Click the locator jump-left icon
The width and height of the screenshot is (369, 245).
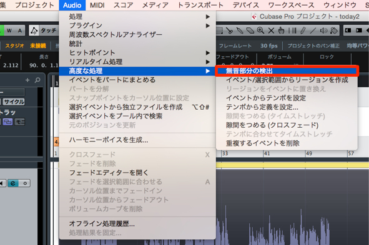point(348,31)
